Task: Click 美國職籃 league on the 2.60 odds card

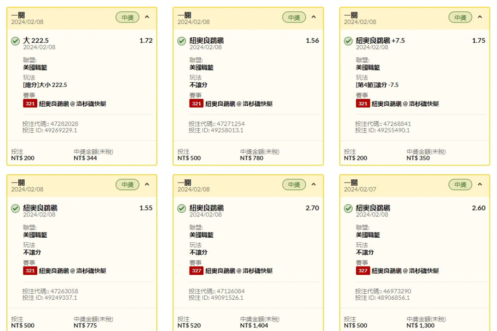Action: point(368,235)
